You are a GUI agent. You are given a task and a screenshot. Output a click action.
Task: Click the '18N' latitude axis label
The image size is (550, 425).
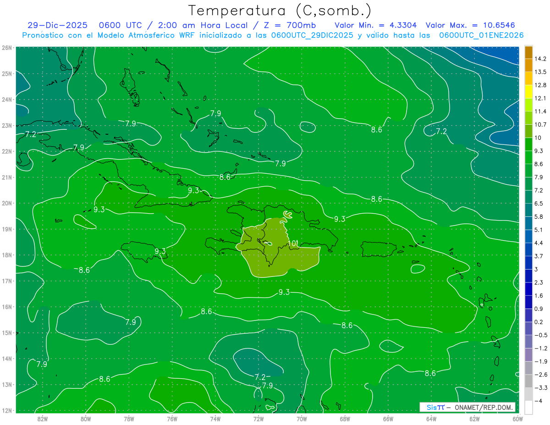click(x=6, y=255)
